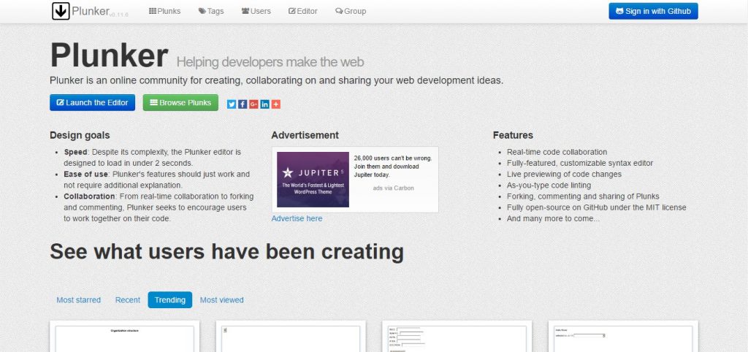Sign in with Github

tap(653, 11)
